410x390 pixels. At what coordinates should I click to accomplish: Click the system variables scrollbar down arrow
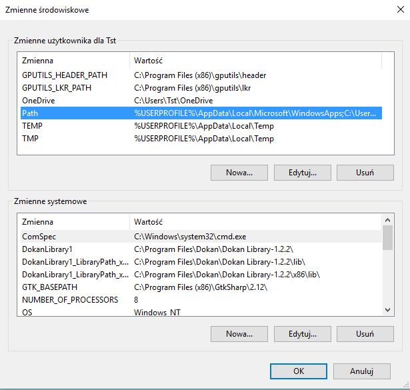[388, 310]
